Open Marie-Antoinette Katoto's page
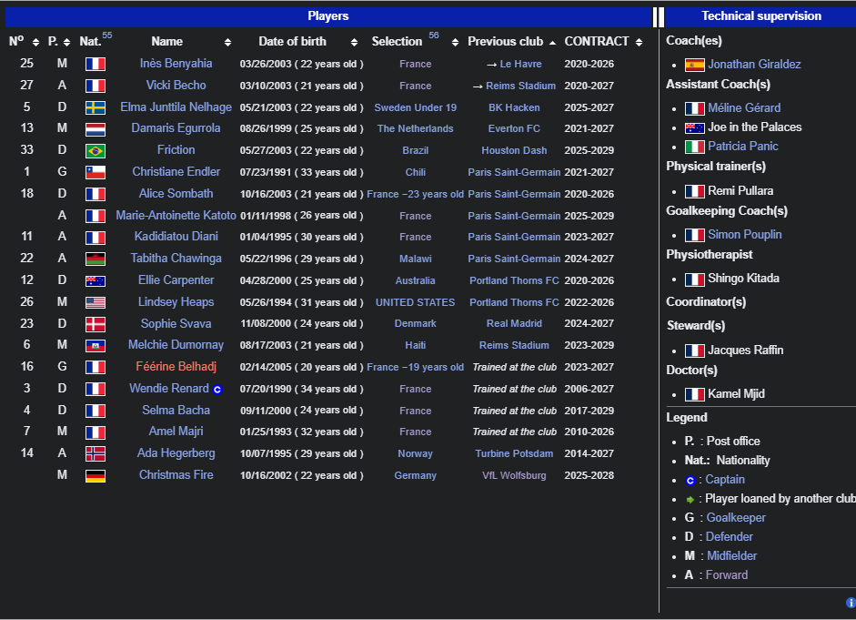 click(176, 216)
